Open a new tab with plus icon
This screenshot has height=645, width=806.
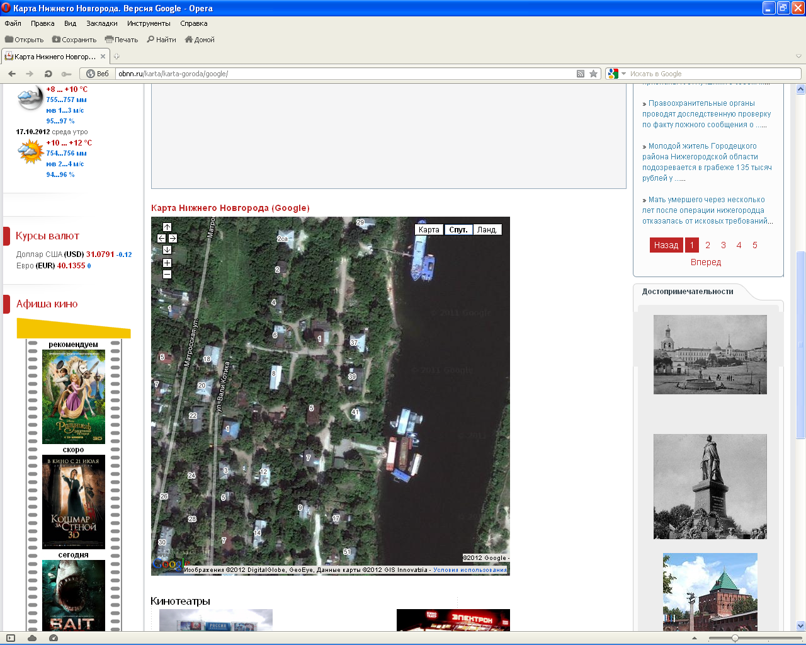[x=116, y=57]
